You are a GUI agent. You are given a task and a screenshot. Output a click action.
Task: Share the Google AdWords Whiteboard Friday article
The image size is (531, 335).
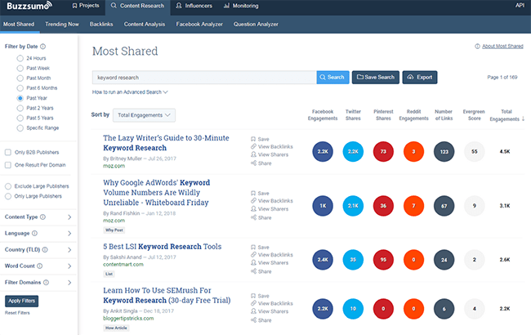pos(261,217)
